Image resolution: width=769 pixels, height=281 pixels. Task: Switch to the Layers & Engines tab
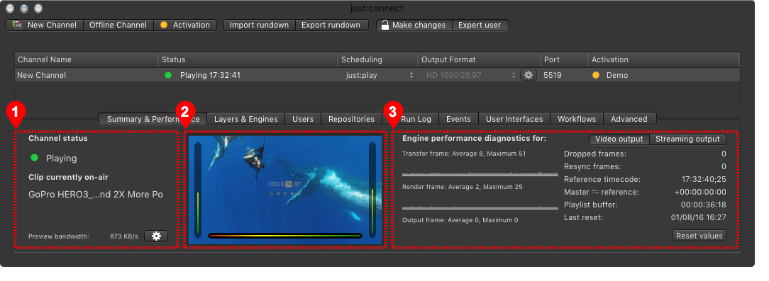(245, 119)
